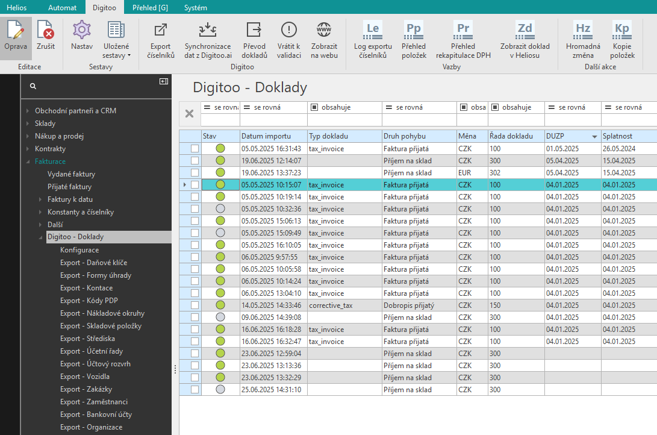Viewport: 657px width, 435px height.
Task: Click Kopie položek icon
Action: pos(622,30)
